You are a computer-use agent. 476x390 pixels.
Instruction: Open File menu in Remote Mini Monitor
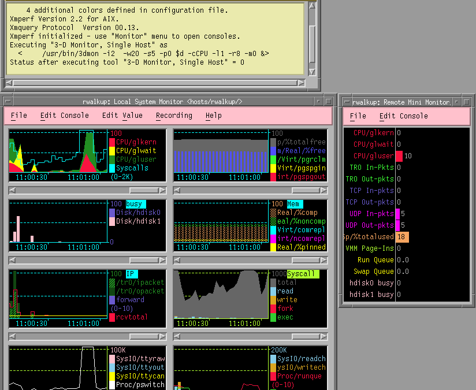point(358,116)
